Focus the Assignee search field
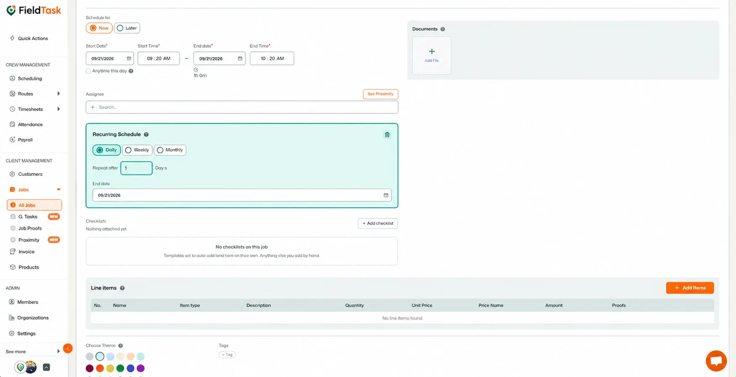This screenshot has width=736, height=377. tap(242, 107)
